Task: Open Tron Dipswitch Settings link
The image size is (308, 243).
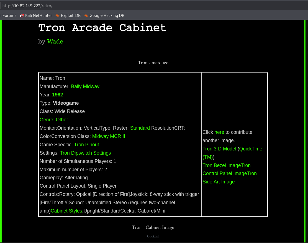Action: [x=85, y=153]
